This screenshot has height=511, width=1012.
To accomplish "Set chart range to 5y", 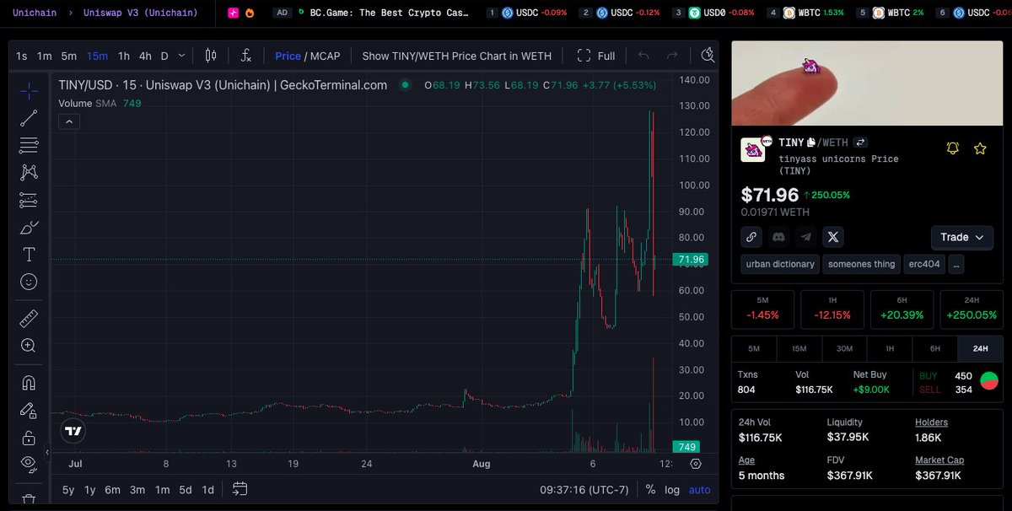I will [x=68, y=489].
